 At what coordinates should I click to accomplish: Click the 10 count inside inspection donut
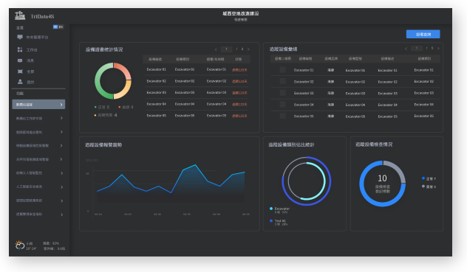383,178
